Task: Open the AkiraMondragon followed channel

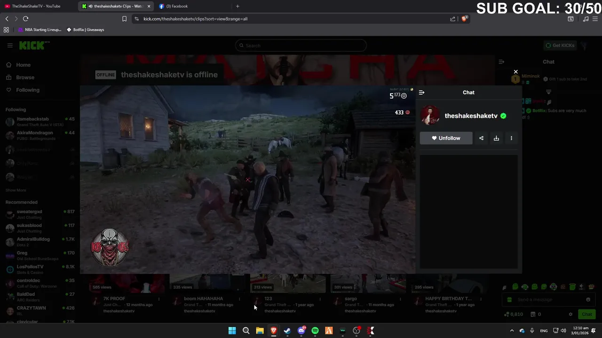Action: (40, 135)
